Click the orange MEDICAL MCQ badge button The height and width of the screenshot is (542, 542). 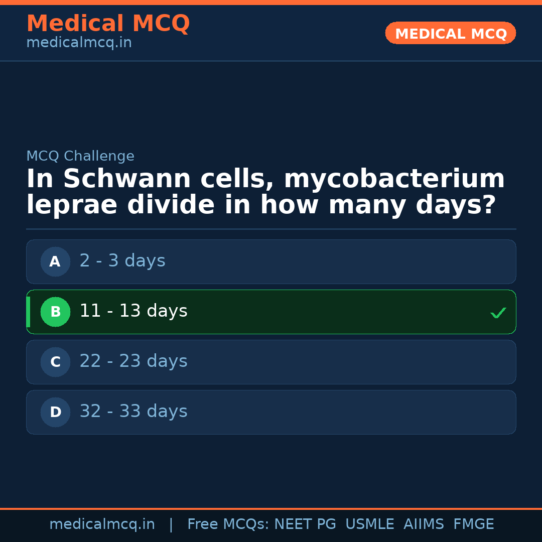tap(450, 33)
